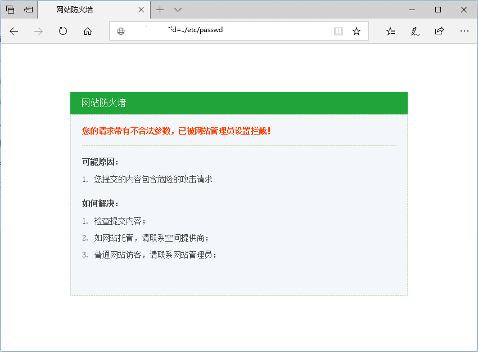Click the 如何解决 heading
The height and width of the screenshot is (352, 478).
coord(100,203)
